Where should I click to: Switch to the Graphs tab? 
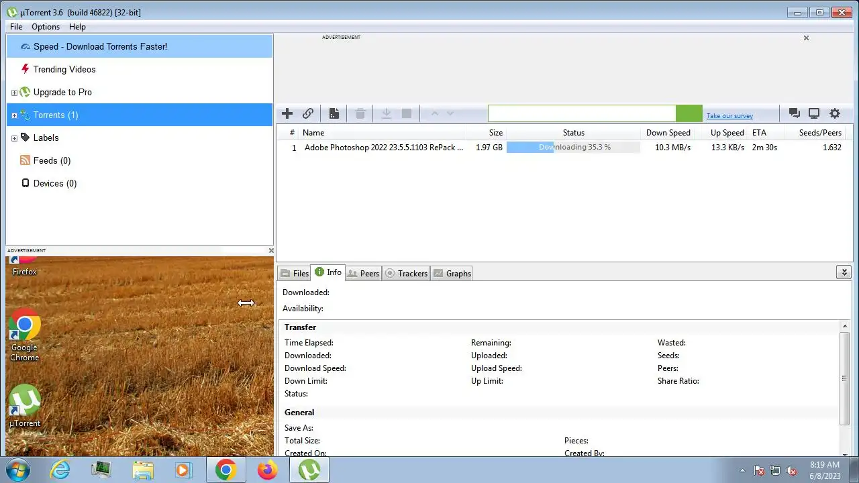(452, 273)
